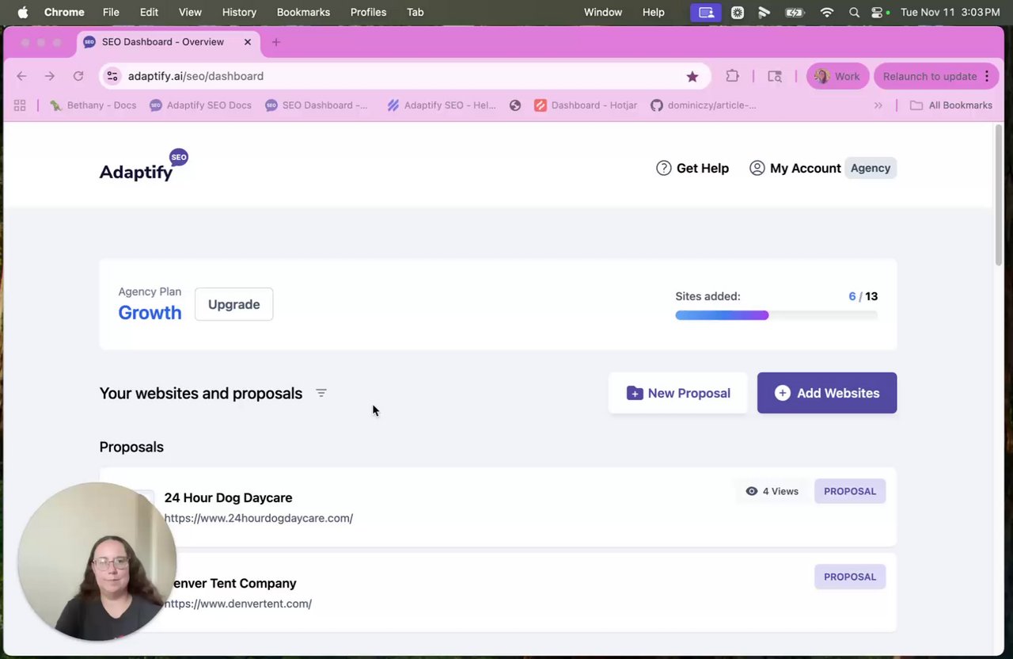
Task: Open the Adaptify SEO Docs bookmark
Action: pyautogui.click(x=200, y=105)
